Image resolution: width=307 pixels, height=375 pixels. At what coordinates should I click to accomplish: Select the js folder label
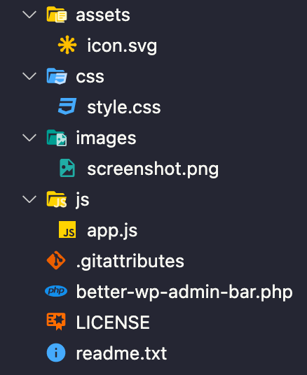83,199
